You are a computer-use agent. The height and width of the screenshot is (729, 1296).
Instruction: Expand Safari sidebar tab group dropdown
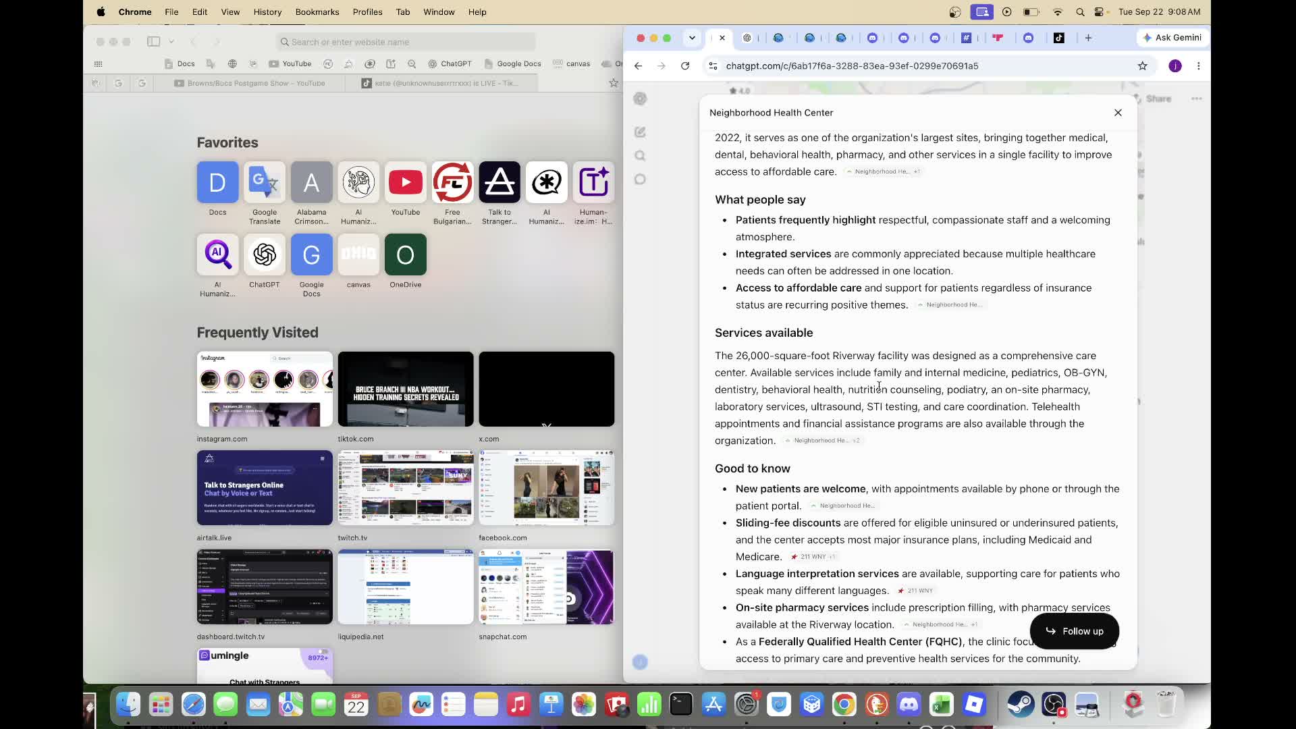click(x=171, y=41)
